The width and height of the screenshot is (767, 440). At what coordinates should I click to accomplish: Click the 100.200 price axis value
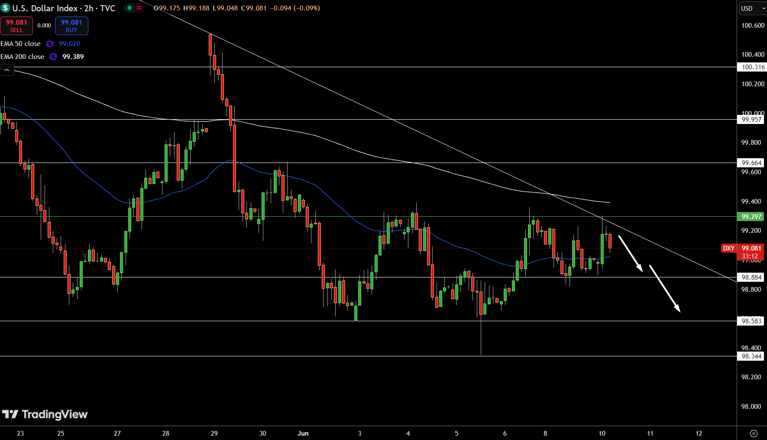pyautogui.click(x=753, y=84)
